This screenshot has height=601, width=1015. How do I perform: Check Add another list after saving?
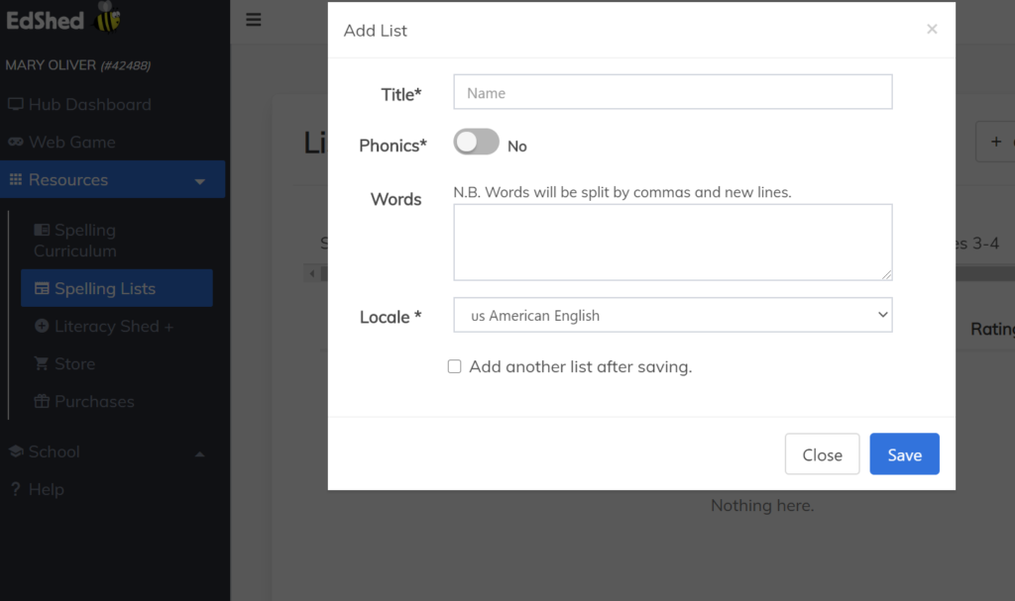tap(455, 366)
